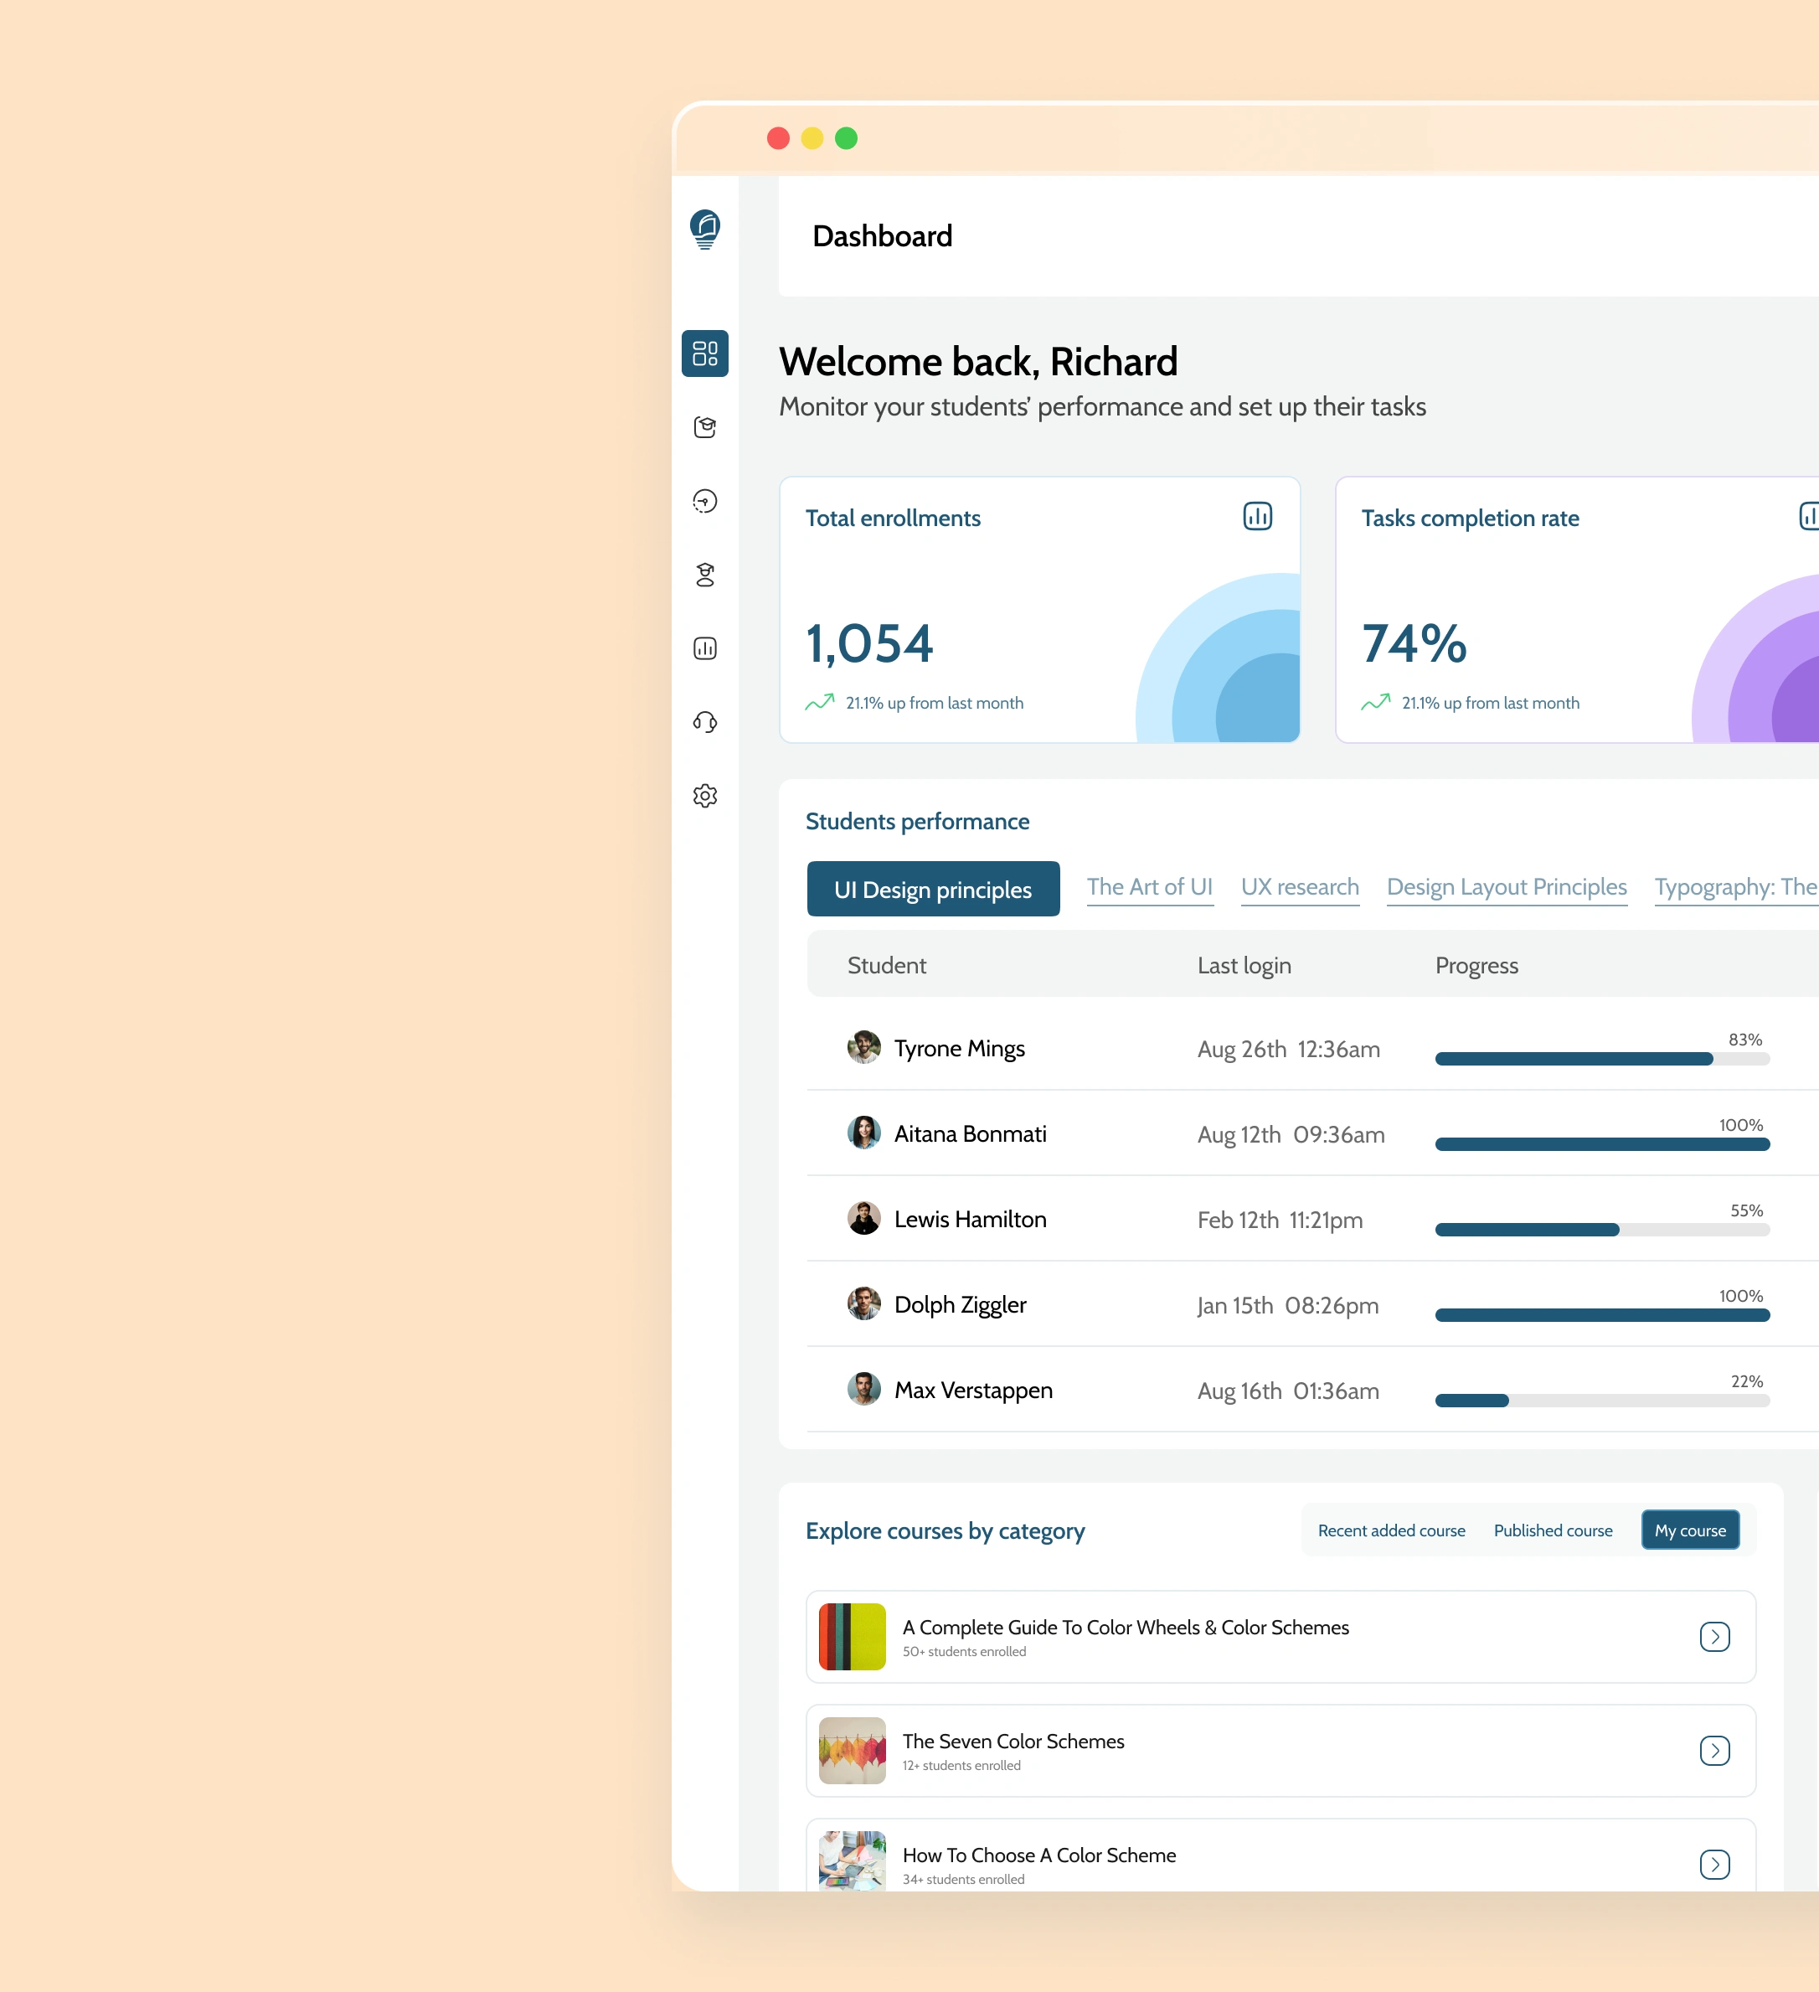Click the UI Design principles button
1819x1992 pixels.
coord(933,890)
